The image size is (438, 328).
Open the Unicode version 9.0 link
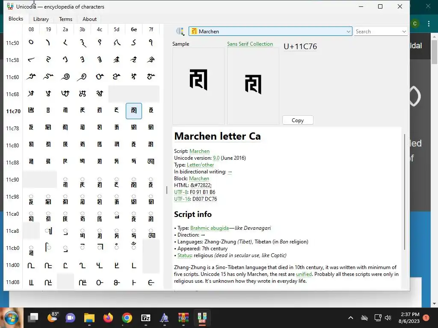click(216, 158)
